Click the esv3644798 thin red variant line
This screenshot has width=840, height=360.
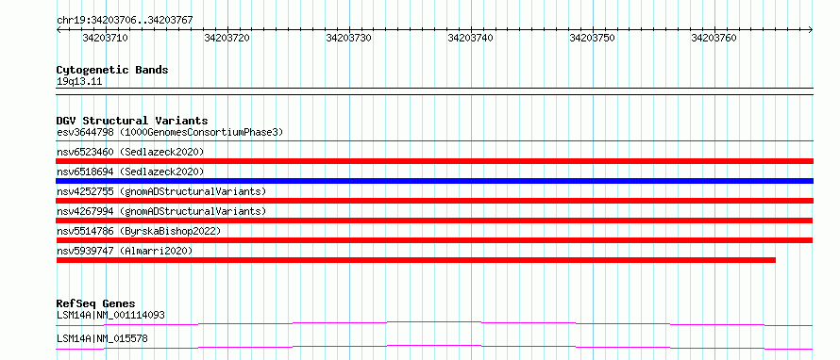click(435, 141)
